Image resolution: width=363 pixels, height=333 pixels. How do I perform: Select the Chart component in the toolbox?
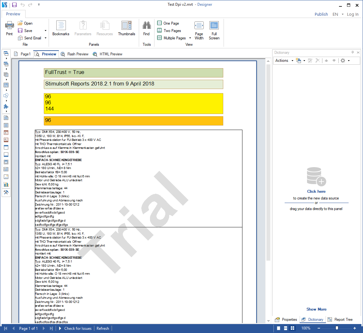(6, 184)
